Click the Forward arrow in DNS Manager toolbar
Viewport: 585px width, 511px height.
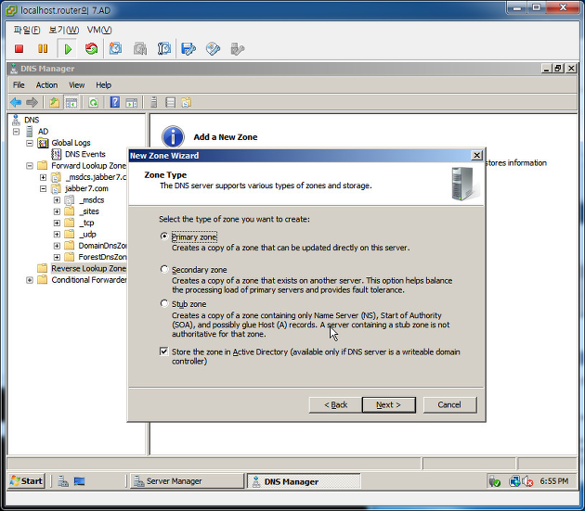32,102
